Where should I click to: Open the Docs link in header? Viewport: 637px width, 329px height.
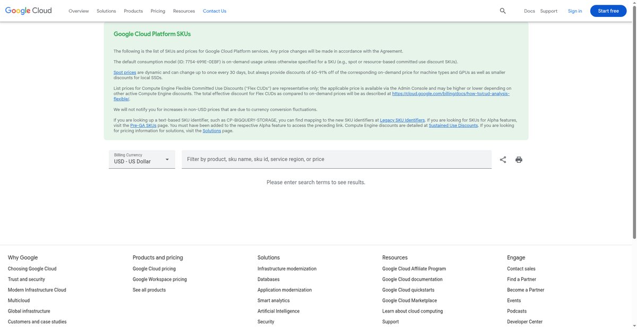click(x=529, y=11)
